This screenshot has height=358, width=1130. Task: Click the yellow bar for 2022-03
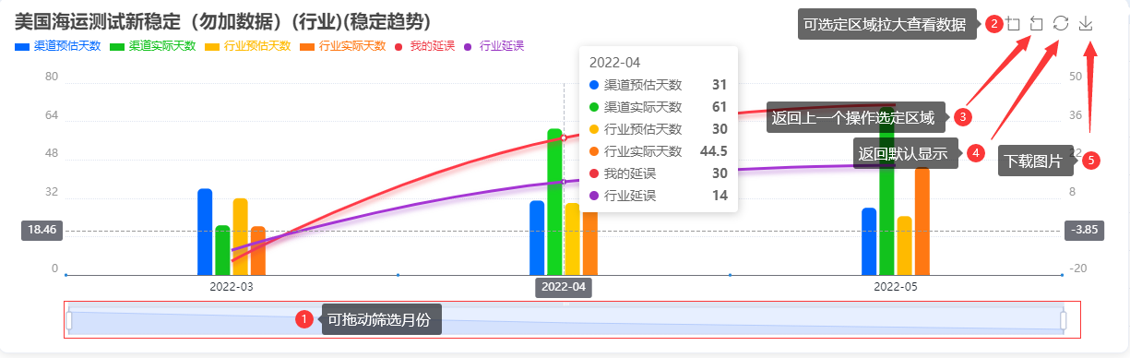tap(240, 237)
